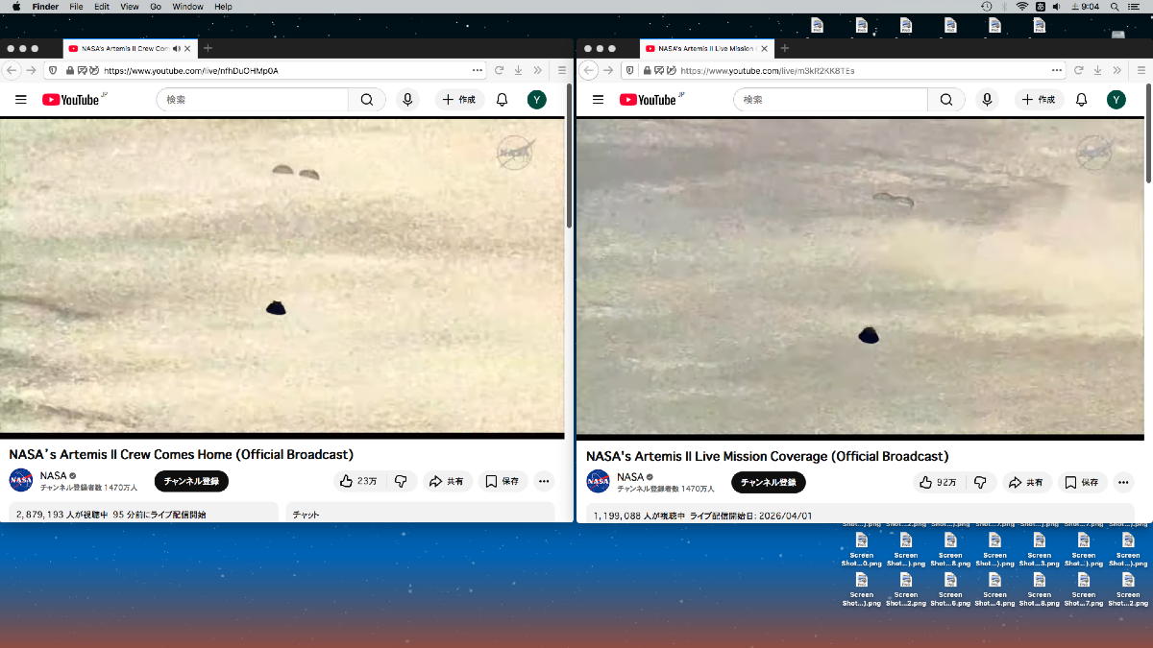Image resolution: width=1153 pixels, height=648 pixels.
Task: Dislike the Crew Comes Home video
Action: pyautogui.click(x=401, y=481)
